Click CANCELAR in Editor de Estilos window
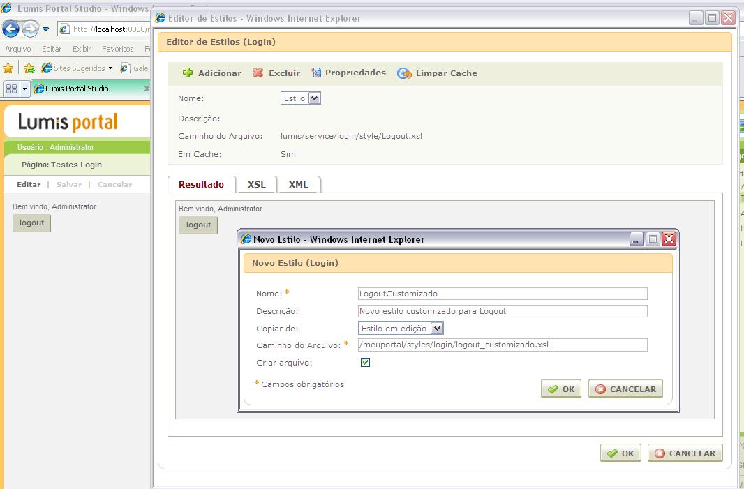The width and height of the screenshot is (744, 489). pyautogui.click(x=685, y=453)
